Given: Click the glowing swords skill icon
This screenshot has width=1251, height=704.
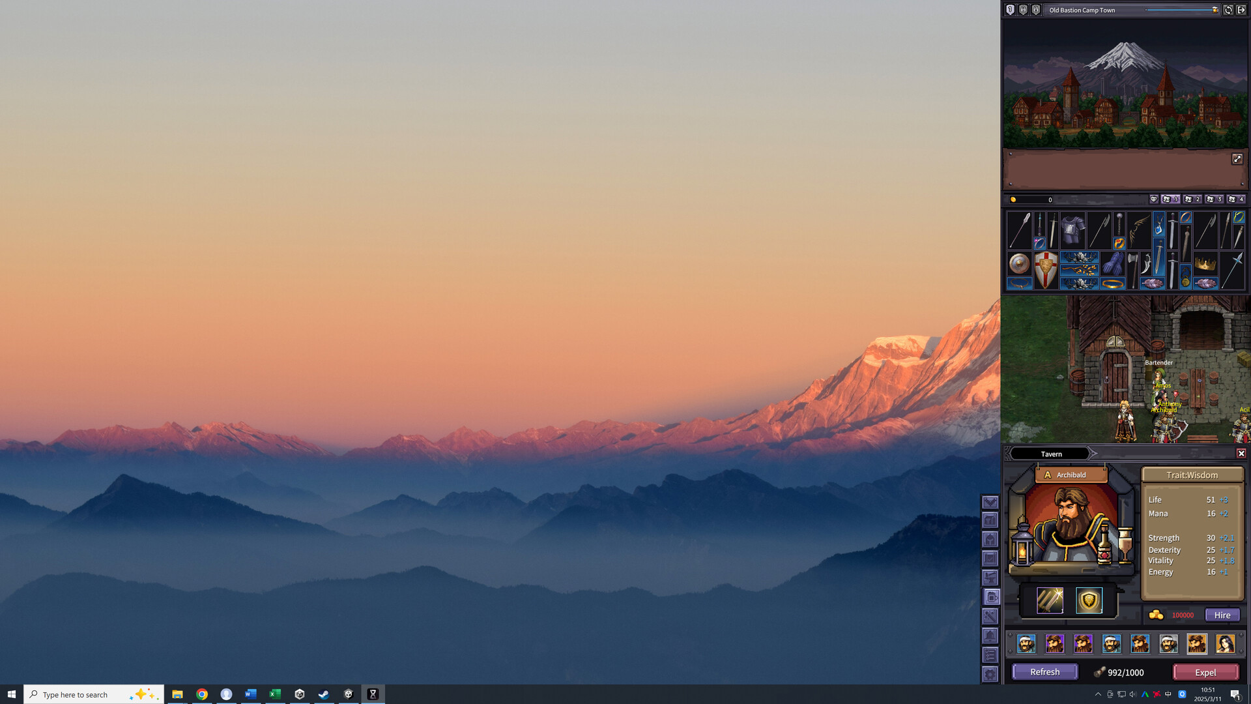Looking at the screenshot, I should click(x=1050, y=600).
